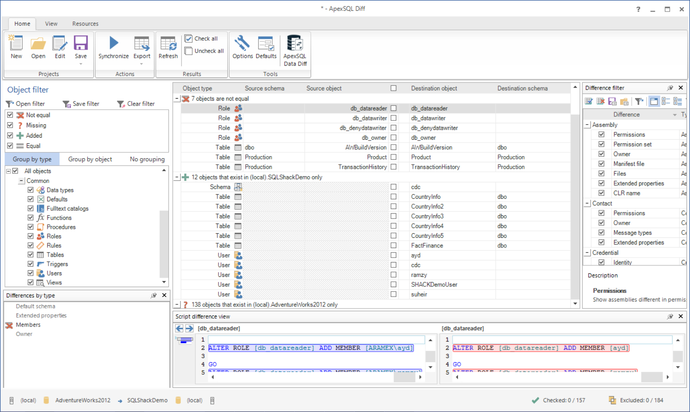Click the Clear filter button
Image resolution: width=690 pixels, height=412 pixels.
(x=136, y=104)
